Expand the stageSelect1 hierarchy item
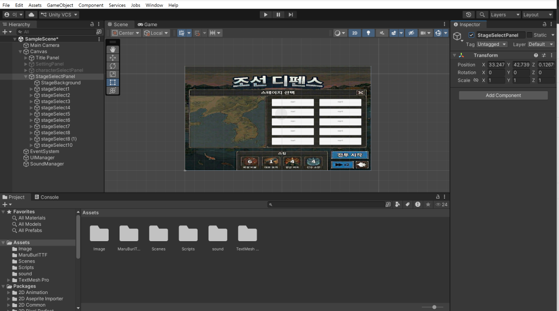This screenshot has width=559, height=311. pos(31,89)
